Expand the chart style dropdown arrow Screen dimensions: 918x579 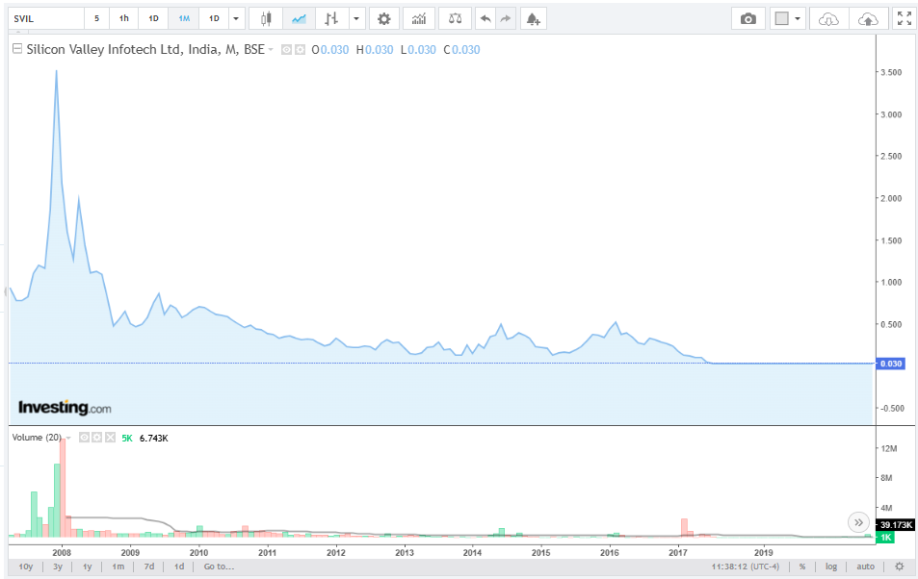pos(356,18)
